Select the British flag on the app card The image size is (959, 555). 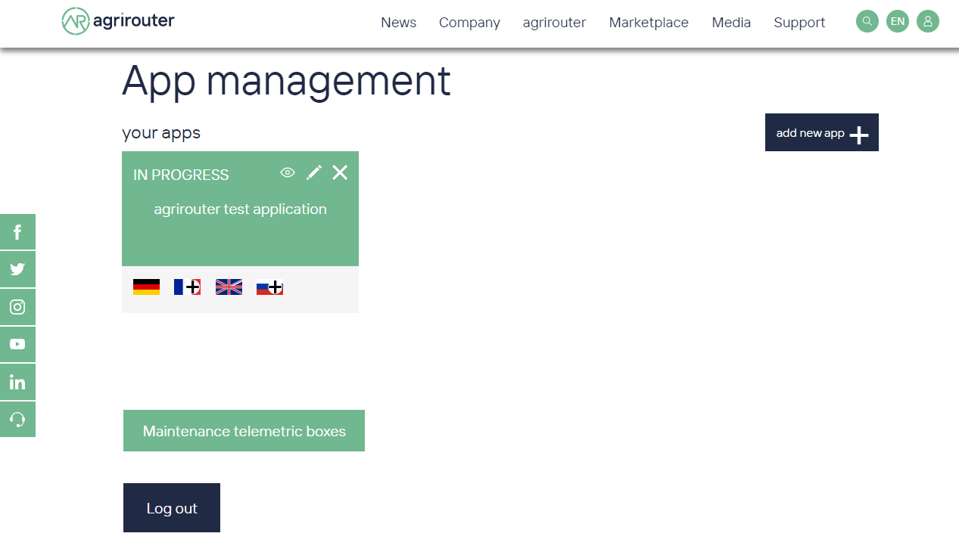pyautogui.click(x=229, y=287)
